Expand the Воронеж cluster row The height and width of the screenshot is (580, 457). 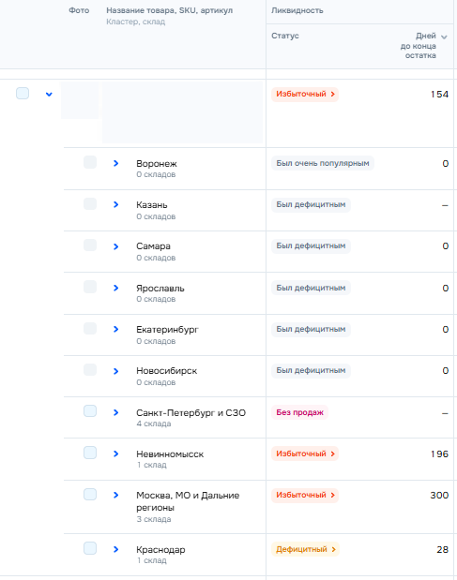coord(116,163)
